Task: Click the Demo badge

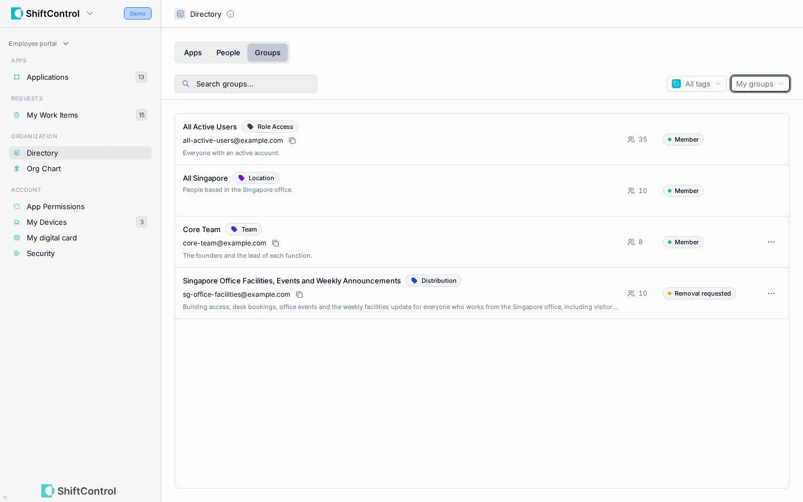Action: 138,13
